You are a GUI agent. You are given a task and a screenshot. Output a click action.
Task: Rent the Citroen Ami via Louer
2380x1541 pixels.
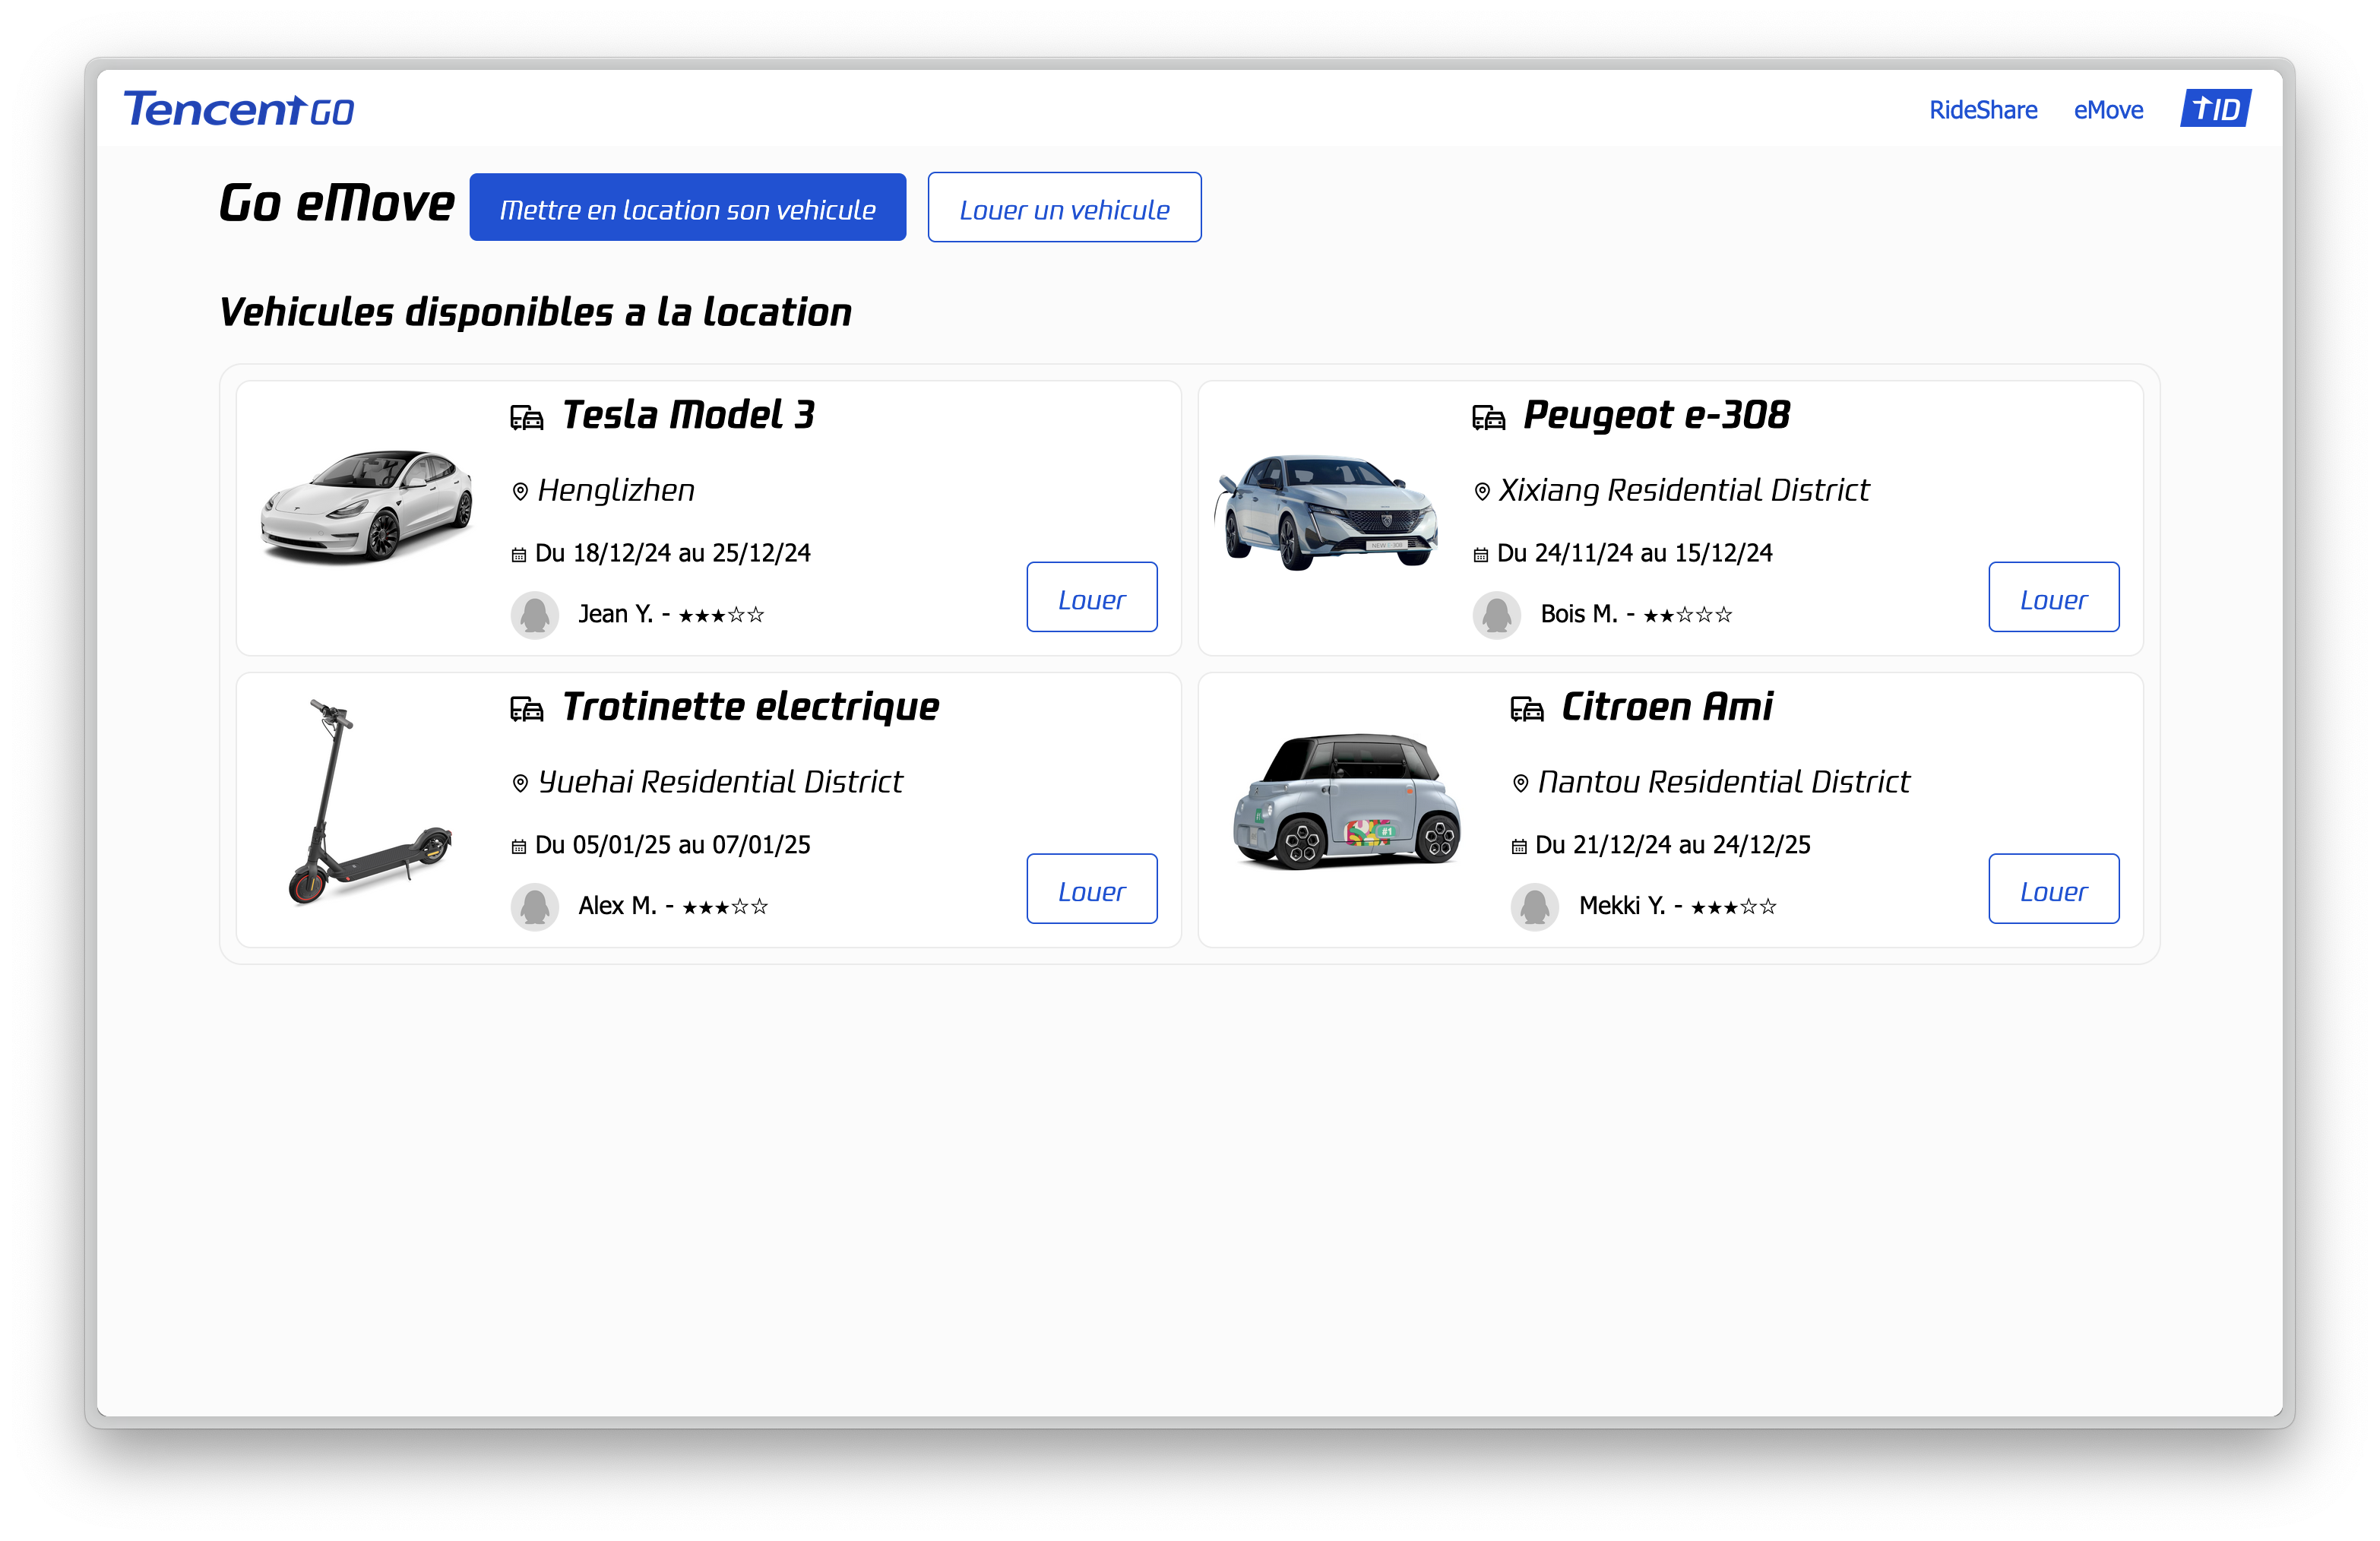click(x=2053, y=888)
